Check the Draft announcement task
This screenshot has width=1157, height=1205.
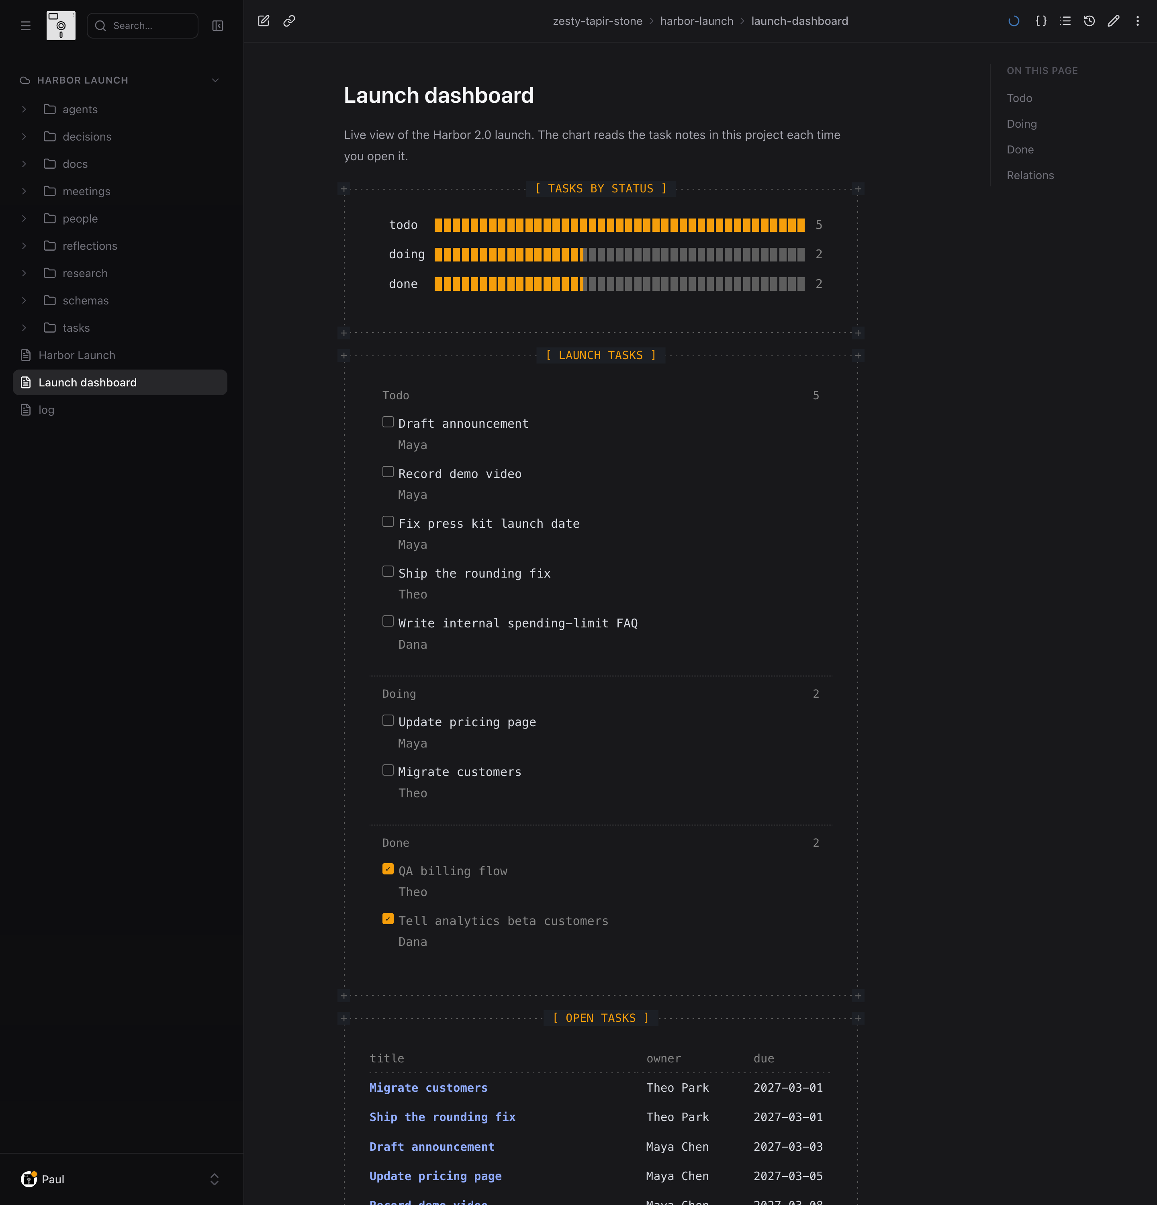point(388,422)
